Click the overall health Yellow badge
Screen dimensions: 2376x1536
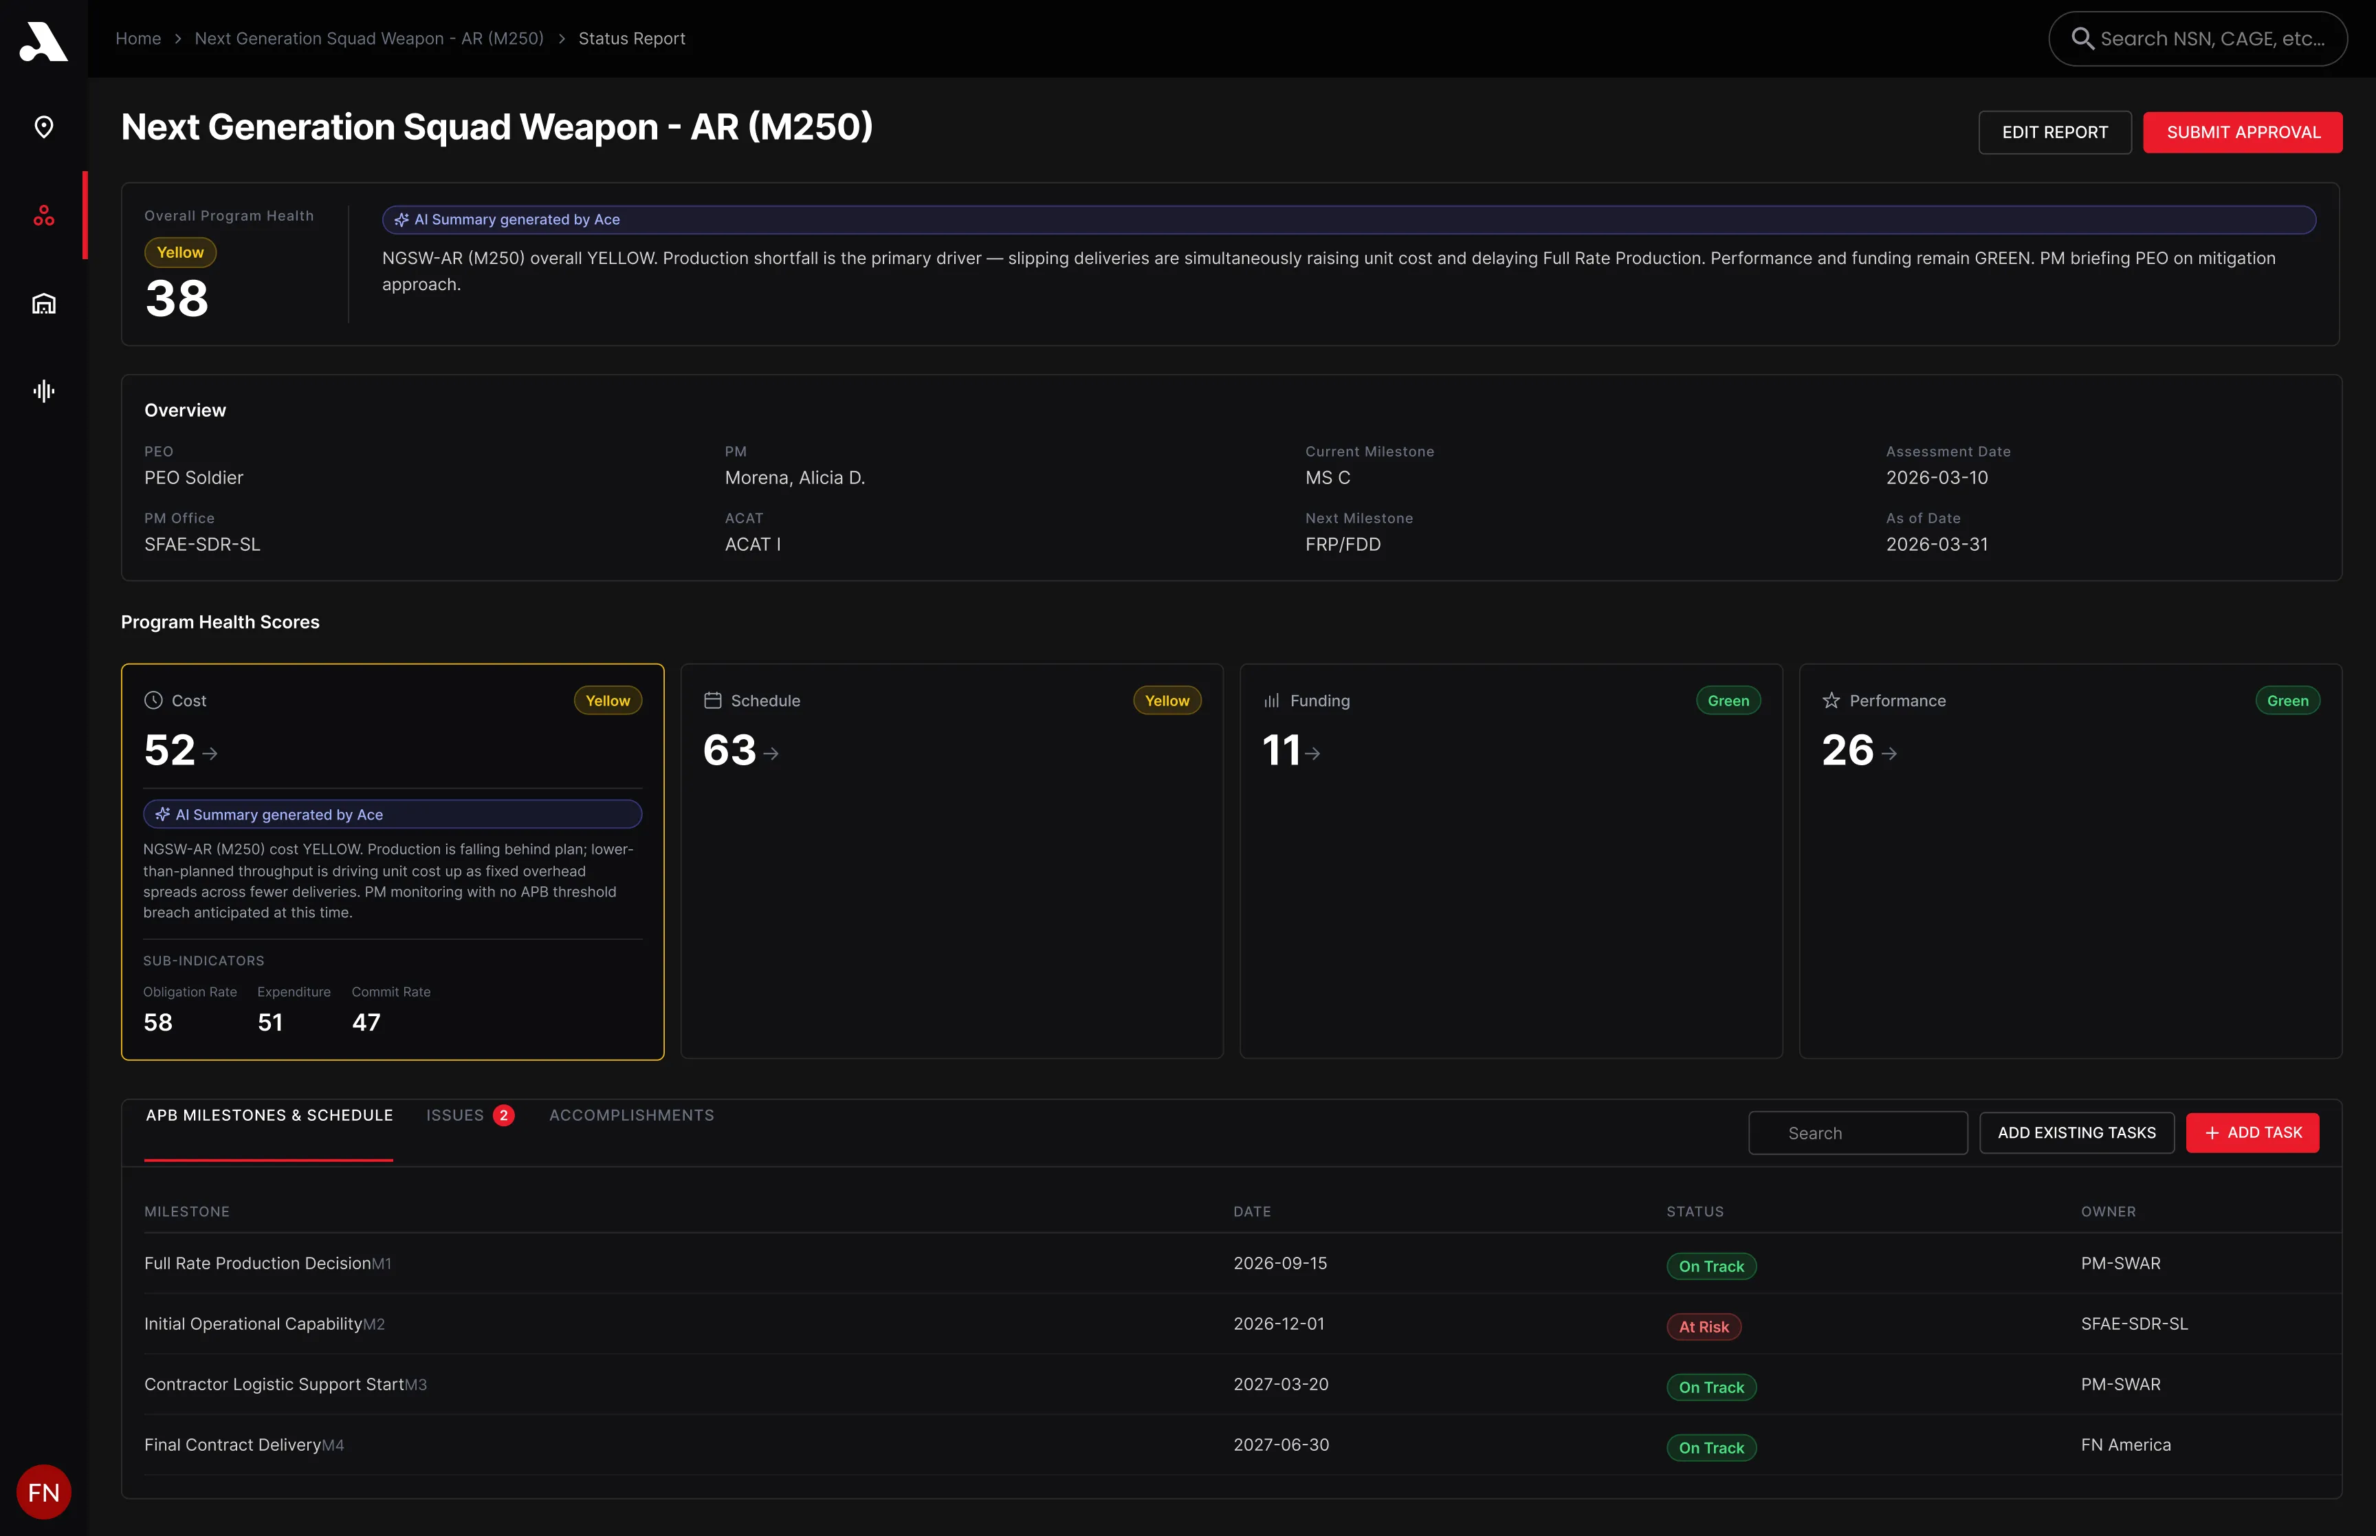180,252
